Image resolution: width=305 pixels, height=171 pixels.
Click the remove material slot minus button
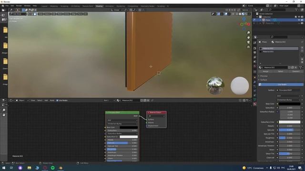point(302,51)
